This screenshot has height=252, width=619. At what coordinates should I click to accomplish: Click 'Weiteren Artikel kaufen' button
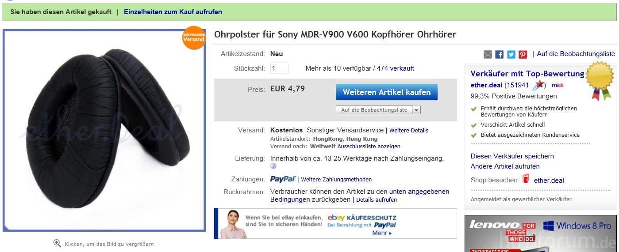coord(387,92)
